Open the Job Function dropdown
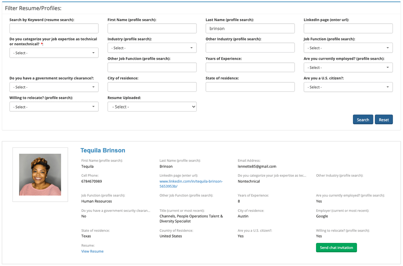This screenshot has width=403, height=266. coord(348,48)
